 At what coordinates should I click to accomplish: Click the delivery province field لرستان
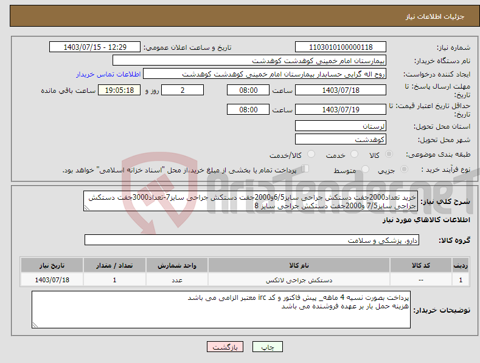point(341,126)
